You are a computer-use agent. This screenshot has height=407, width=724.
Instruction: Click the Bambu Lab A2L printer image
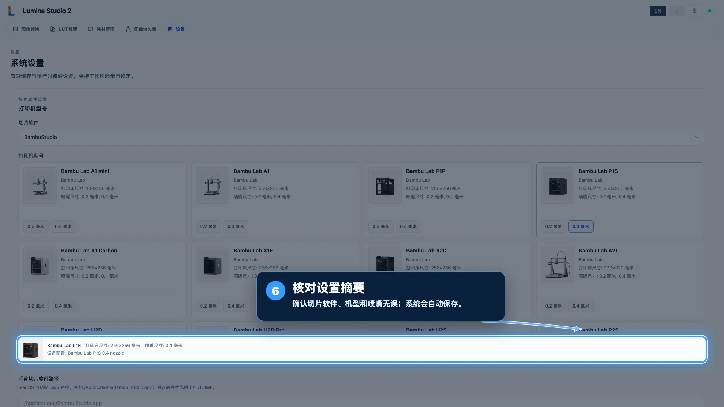[558, 265]
